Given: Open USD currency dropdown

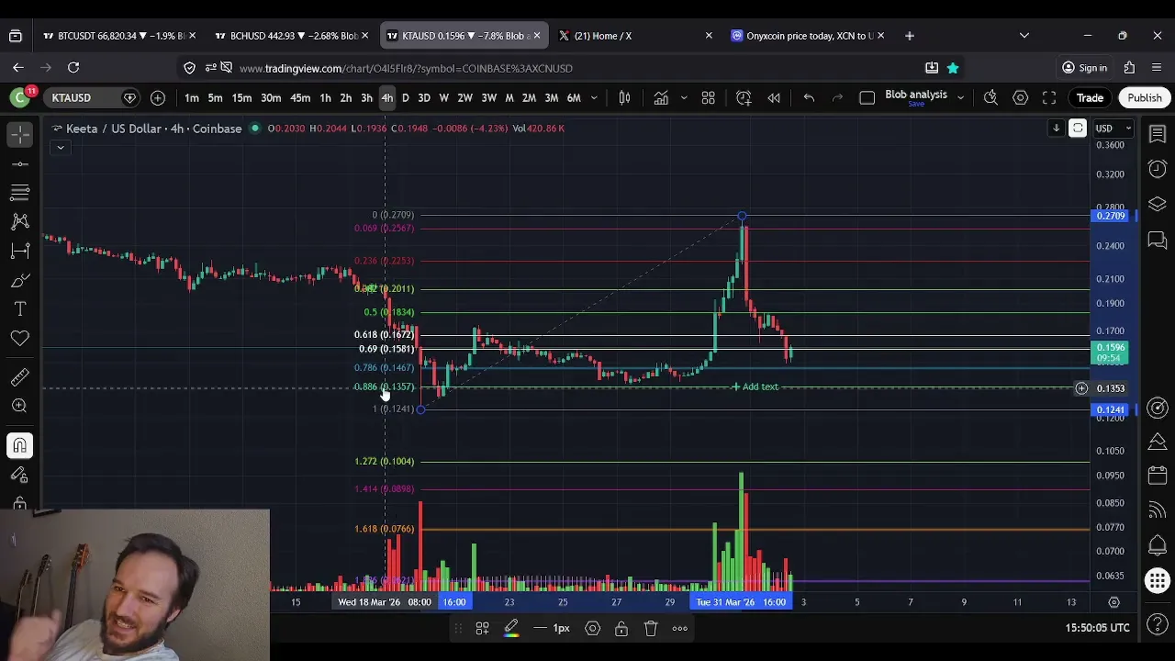Looking at the screenshot, I should point(1113,129).
